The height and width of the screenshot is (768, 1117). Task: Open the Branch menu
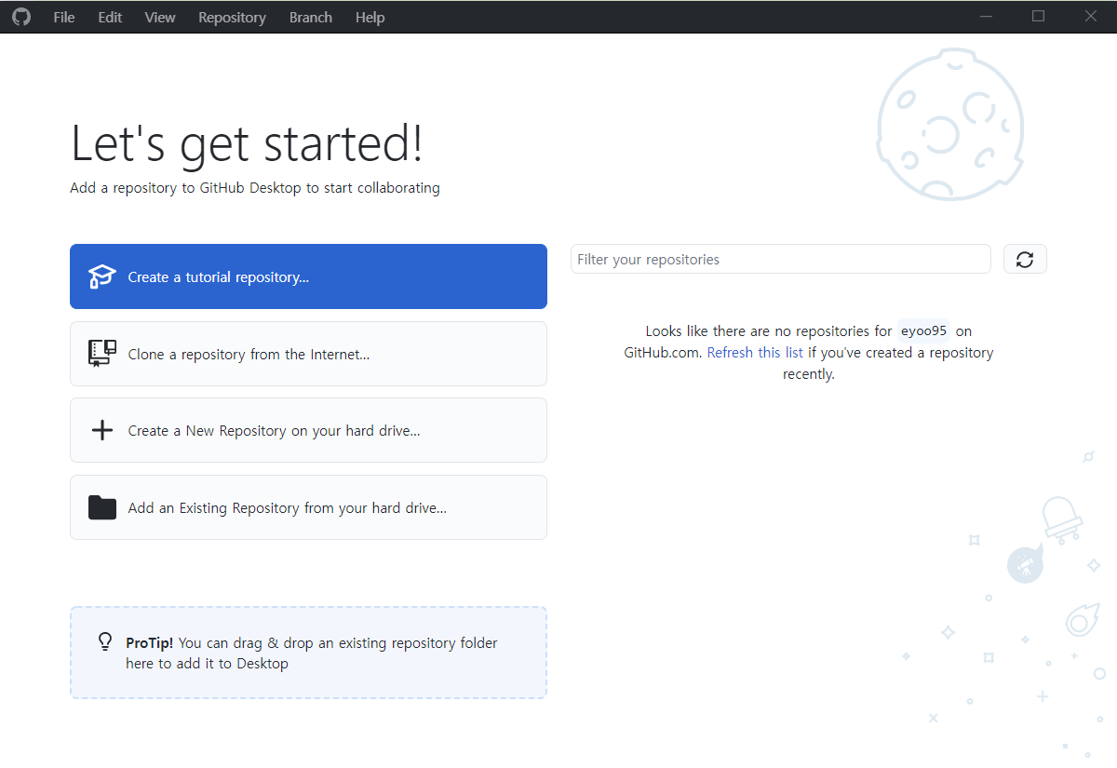[311, 18]
